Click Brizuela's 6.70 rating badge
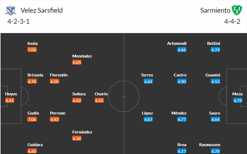Image resolution: width=247 pixels, height=154 pixels. (32, 81)
